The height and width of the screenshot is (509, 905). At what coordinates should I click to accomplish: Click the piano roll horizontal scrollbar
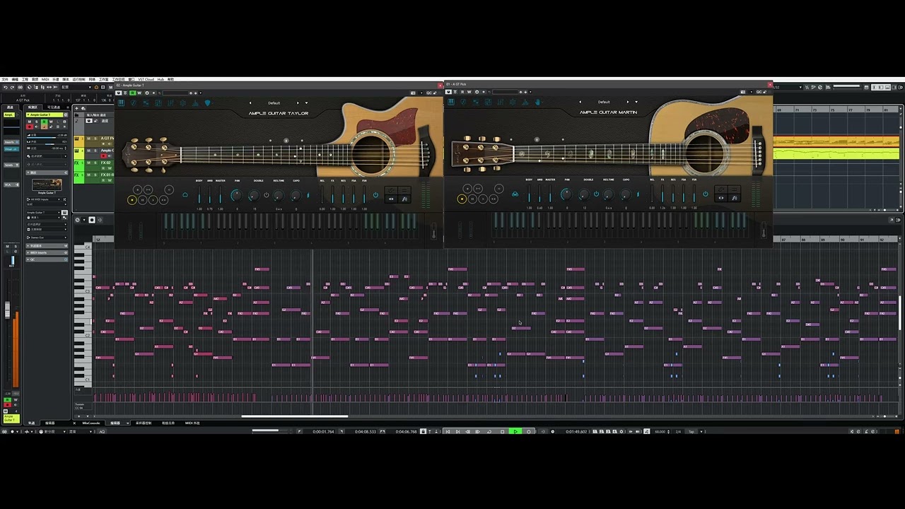tap(295, 416)
